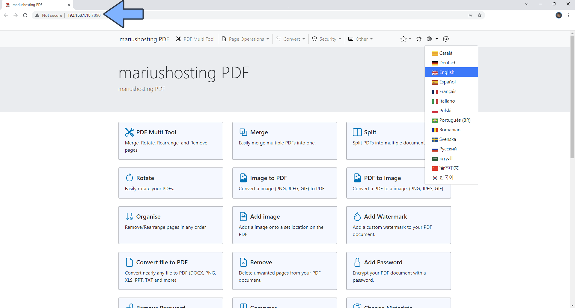
Task: Toggle the favorites star in the navbar
Action: coord(403,39)
